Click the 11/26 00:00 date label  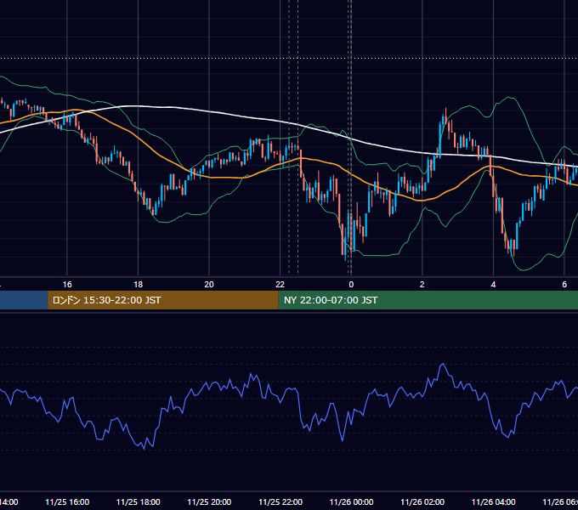[351, 502]
